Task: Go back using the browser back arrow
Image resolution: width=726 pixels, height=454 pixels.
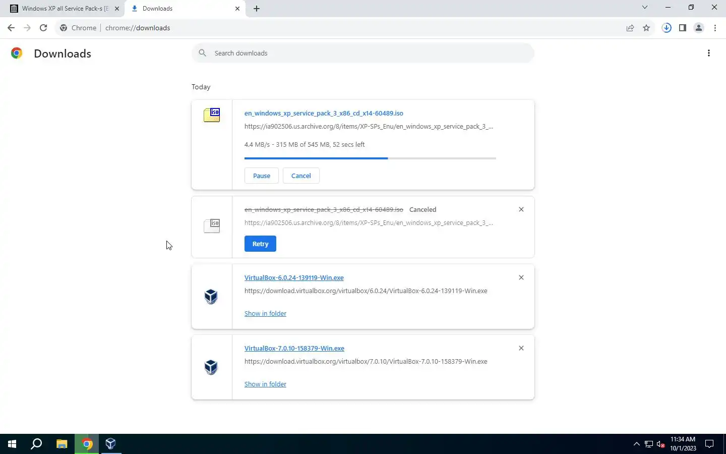Action: point(11,28)
